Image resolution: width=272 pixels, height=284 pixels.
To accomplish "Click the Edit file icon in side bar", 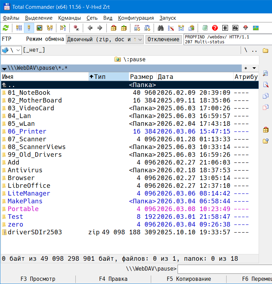I will (266, 85).
